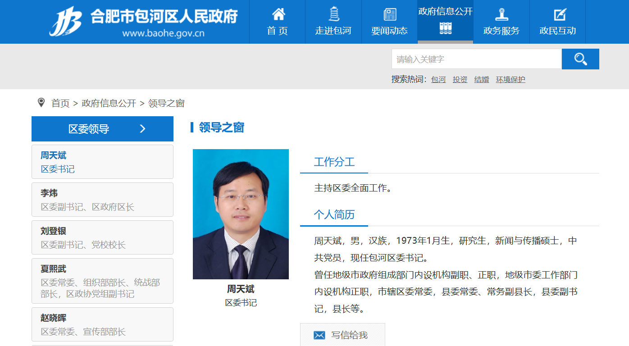Click the 结婚 hot search link
The image size is (629, 346).
[481, 80]
